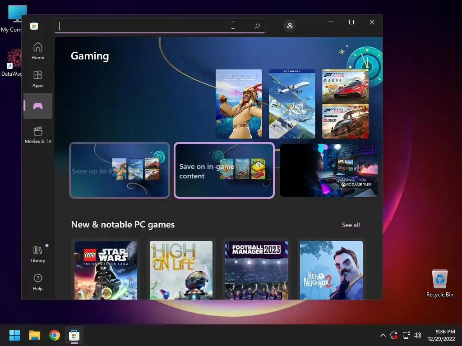Image resolution: width=462 pixels, height=346 pixels.
Task: Open the PC Game Pass promo card
Action: pyautogui.click(x=329, y=170)
